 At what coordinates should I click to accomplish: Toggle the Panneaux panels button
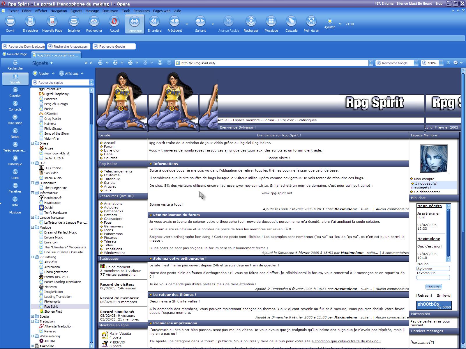(135, 24)
